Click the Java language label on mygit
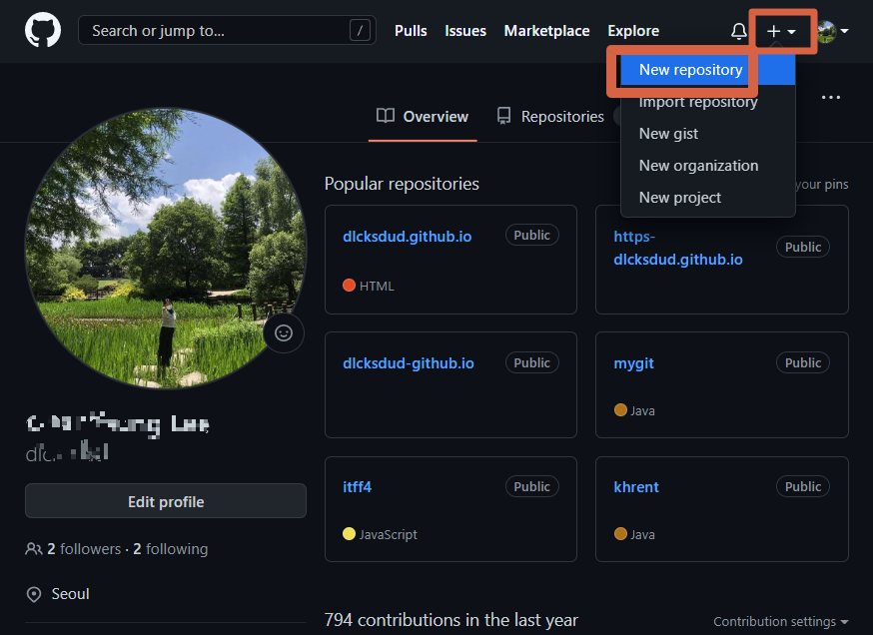The image size is (873, 635). [x=642, y=410]
